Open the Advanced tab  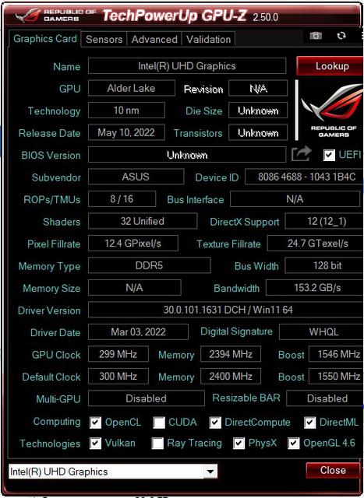click(x=154, y=40)
